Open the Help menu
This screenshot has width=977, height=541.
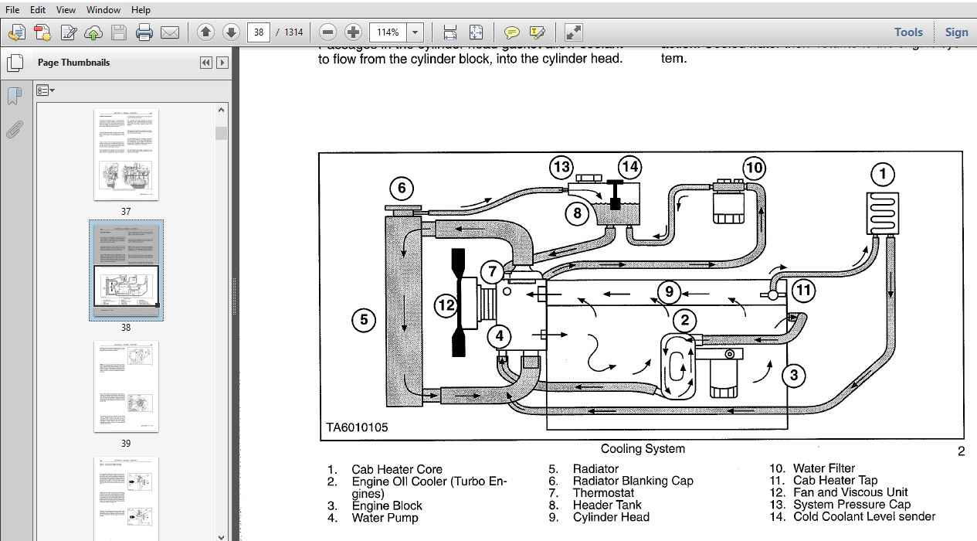pyautogui.click(x=141, y=10)
